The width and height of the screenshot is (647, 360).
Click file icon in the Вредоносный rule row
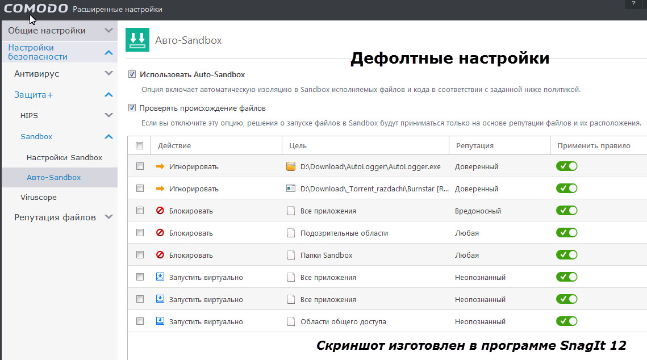[x=291, y=211]
